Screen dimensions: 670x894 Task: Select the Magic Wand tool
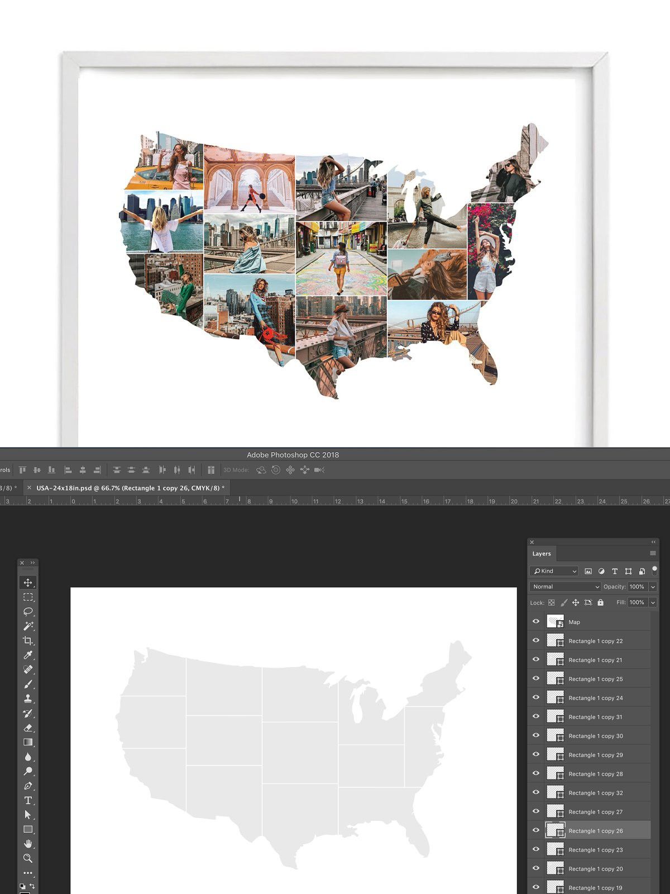coord(28,626)
